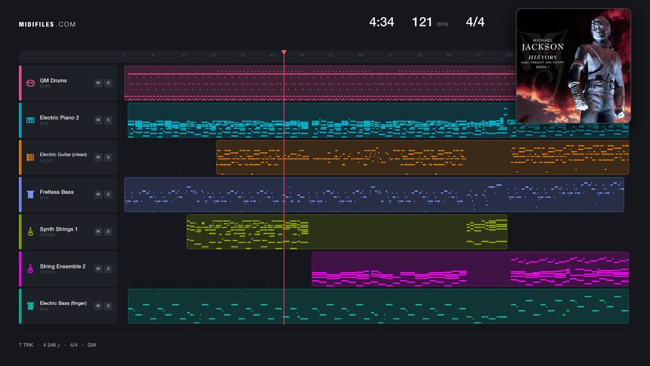
Task: Select the Fretless Bass track name
Action: click(56, 192)
